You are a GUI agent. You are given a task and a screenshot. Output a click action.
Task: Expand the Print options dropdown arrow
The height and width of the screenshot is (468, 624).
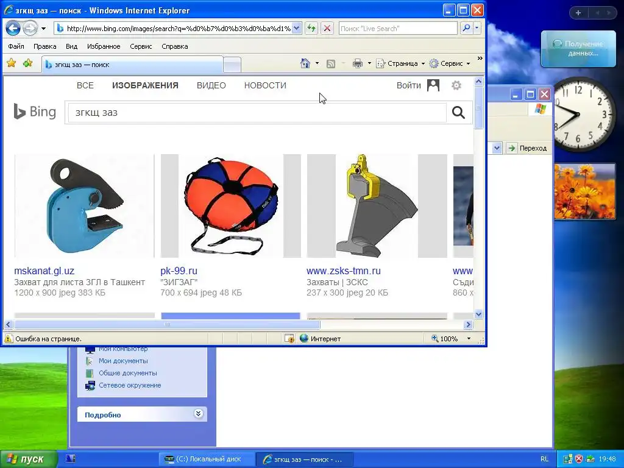coord(369,63)
